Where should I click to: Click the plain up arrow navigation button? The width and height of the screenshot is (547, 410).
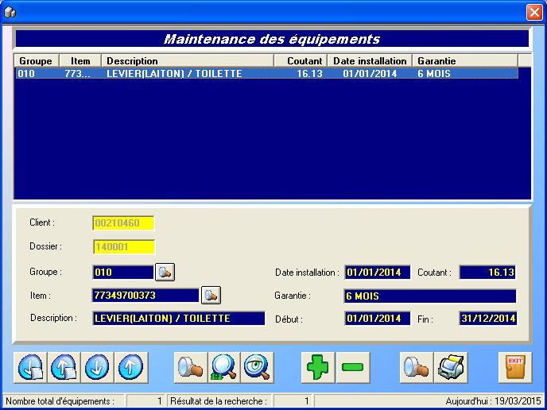[x=130, y=367]
